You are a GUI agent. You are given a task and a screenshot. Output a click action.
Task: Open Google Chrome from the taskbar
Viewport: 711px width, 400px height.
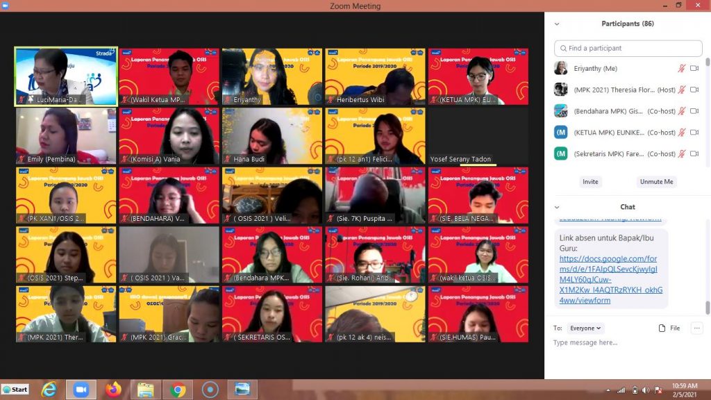click(x=178, y=390)
